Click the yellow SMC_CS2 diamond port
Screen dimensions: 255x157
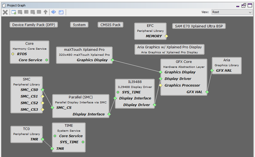(x=43, y=103)
